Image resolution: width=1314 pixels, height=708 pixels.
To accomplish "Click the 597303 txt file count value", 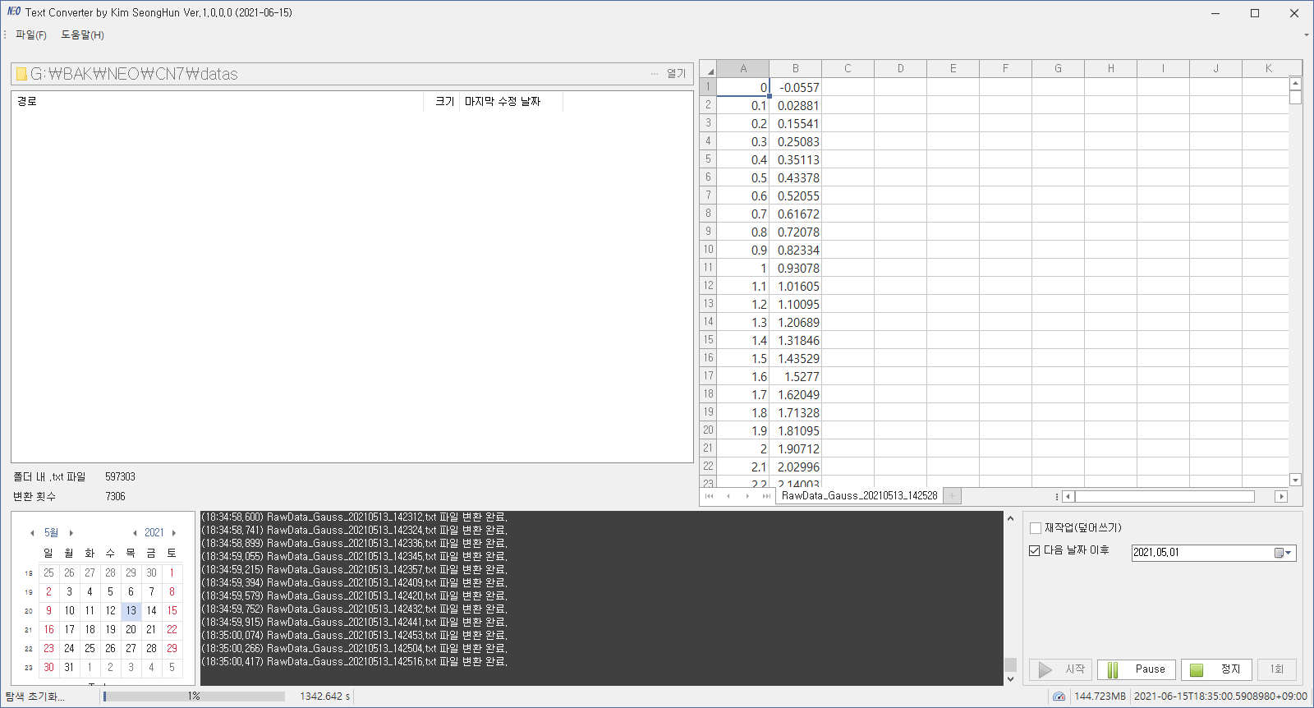I will [120, 476].
